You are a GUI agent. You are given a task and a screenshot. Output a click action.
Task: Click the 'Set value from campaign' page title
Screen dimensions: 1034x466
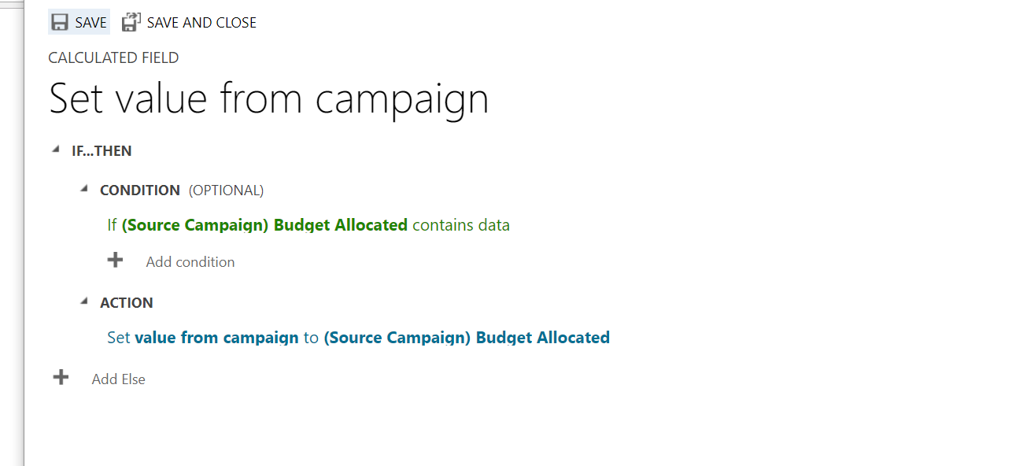click(268, 99)
